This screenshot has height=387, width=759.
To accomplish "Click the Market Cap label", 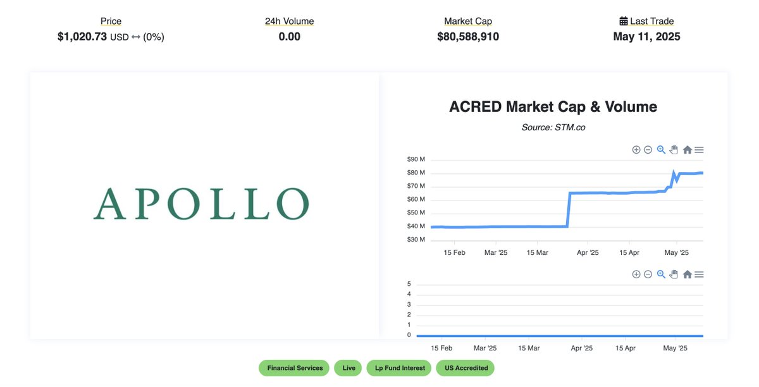I will [468, 21].
